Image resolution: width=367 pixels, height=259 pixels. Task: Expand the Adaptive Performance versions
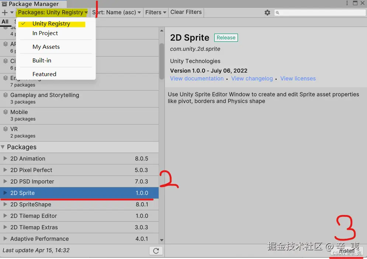(x=5, y=239)
